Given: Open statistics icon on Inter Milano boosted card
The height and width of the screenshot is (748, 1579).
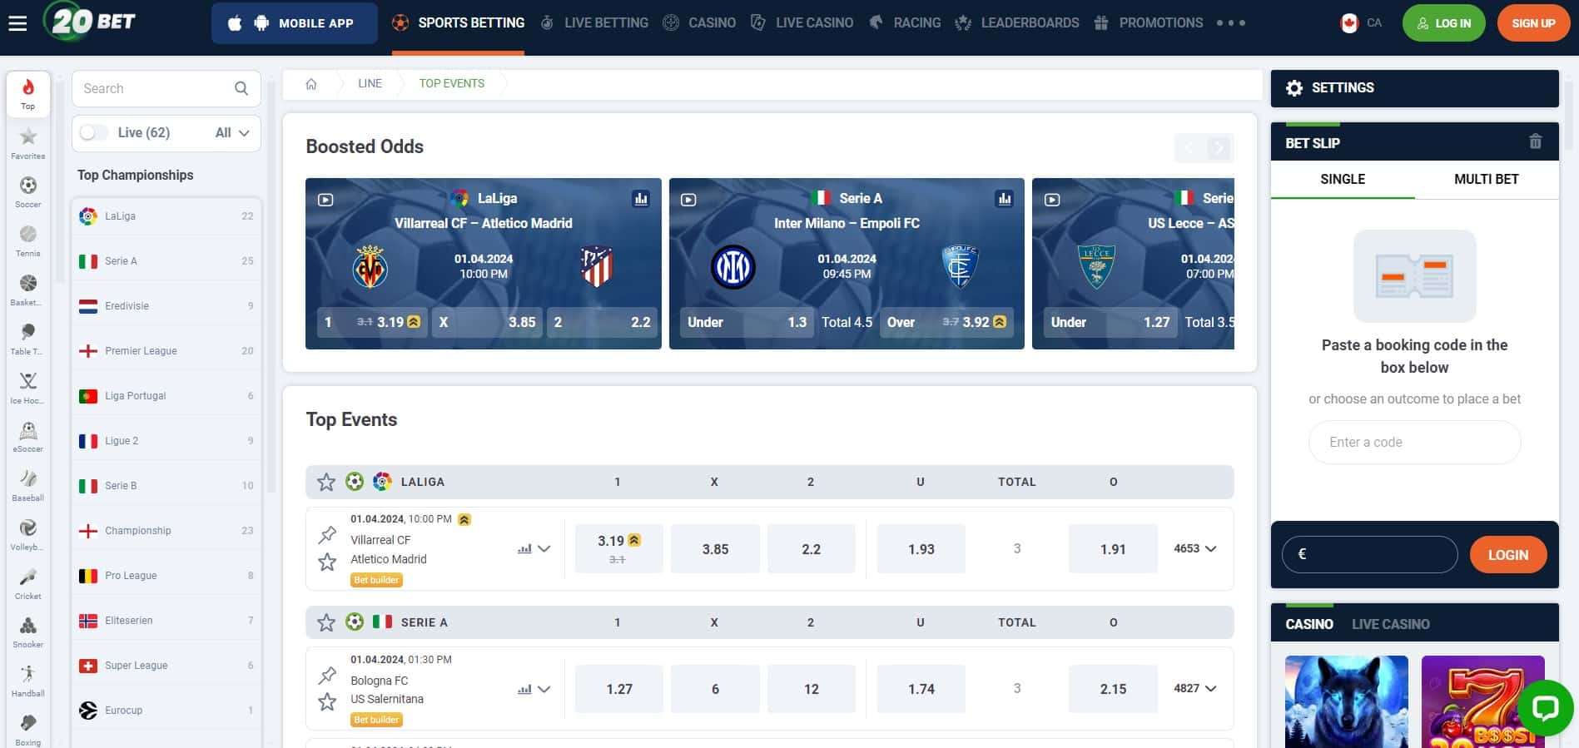Looking at the screenshot, I should point(1005,199).
